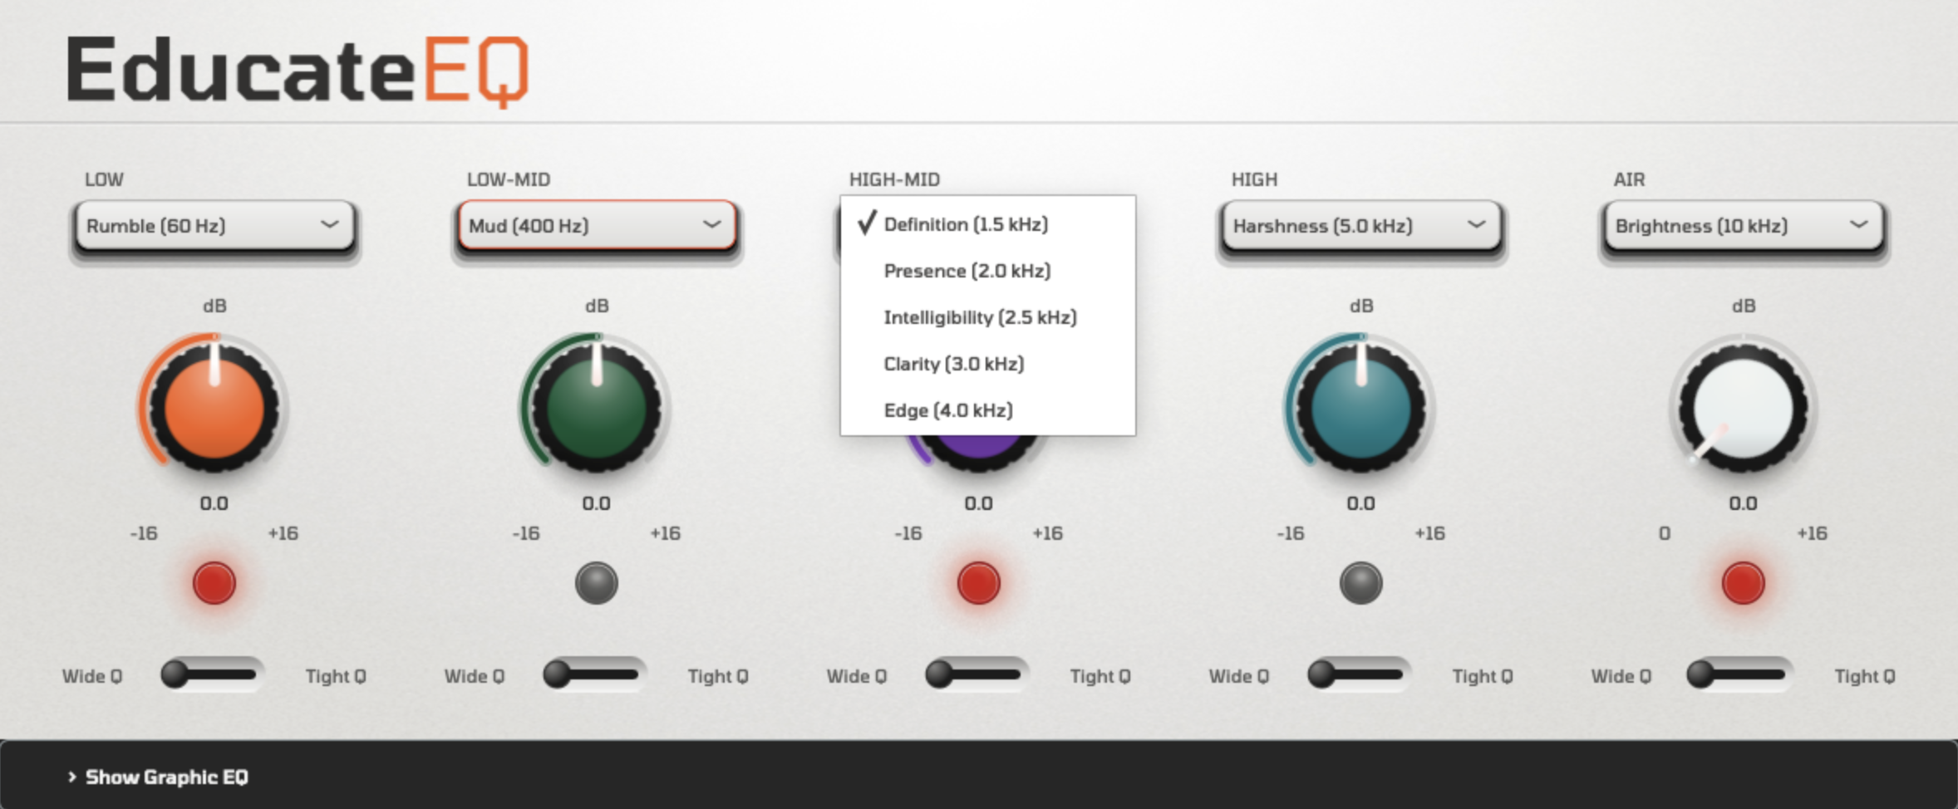Click the white AIR band gain knob

click(1743, 407)
